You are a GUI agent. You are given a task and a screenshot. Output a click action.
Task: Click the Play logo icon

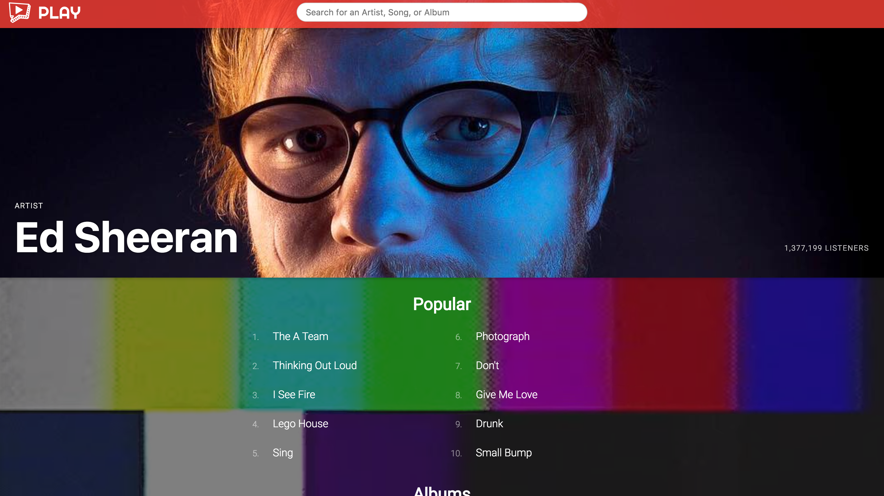[20, 12]
